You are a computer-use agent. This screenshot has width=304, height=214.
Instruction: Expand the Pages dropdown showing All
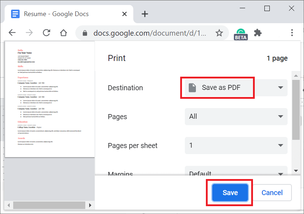point(280,116)
